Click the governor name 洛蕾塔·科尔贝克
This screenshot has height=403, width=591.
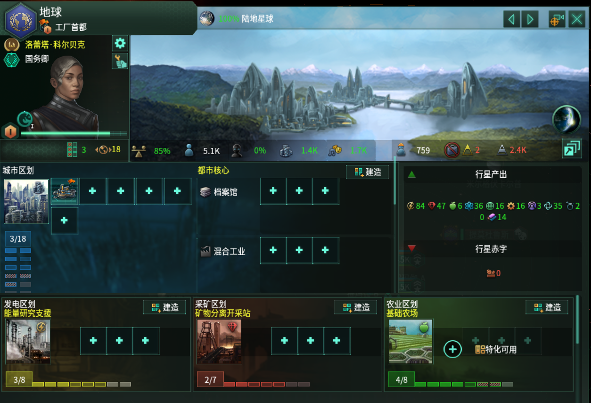tap(55, 45)
